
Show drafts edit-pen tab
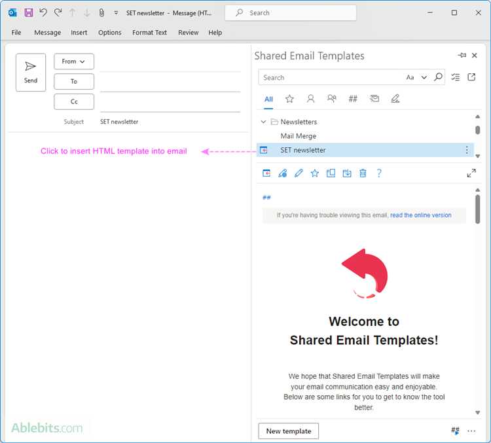tap(395, 99)
